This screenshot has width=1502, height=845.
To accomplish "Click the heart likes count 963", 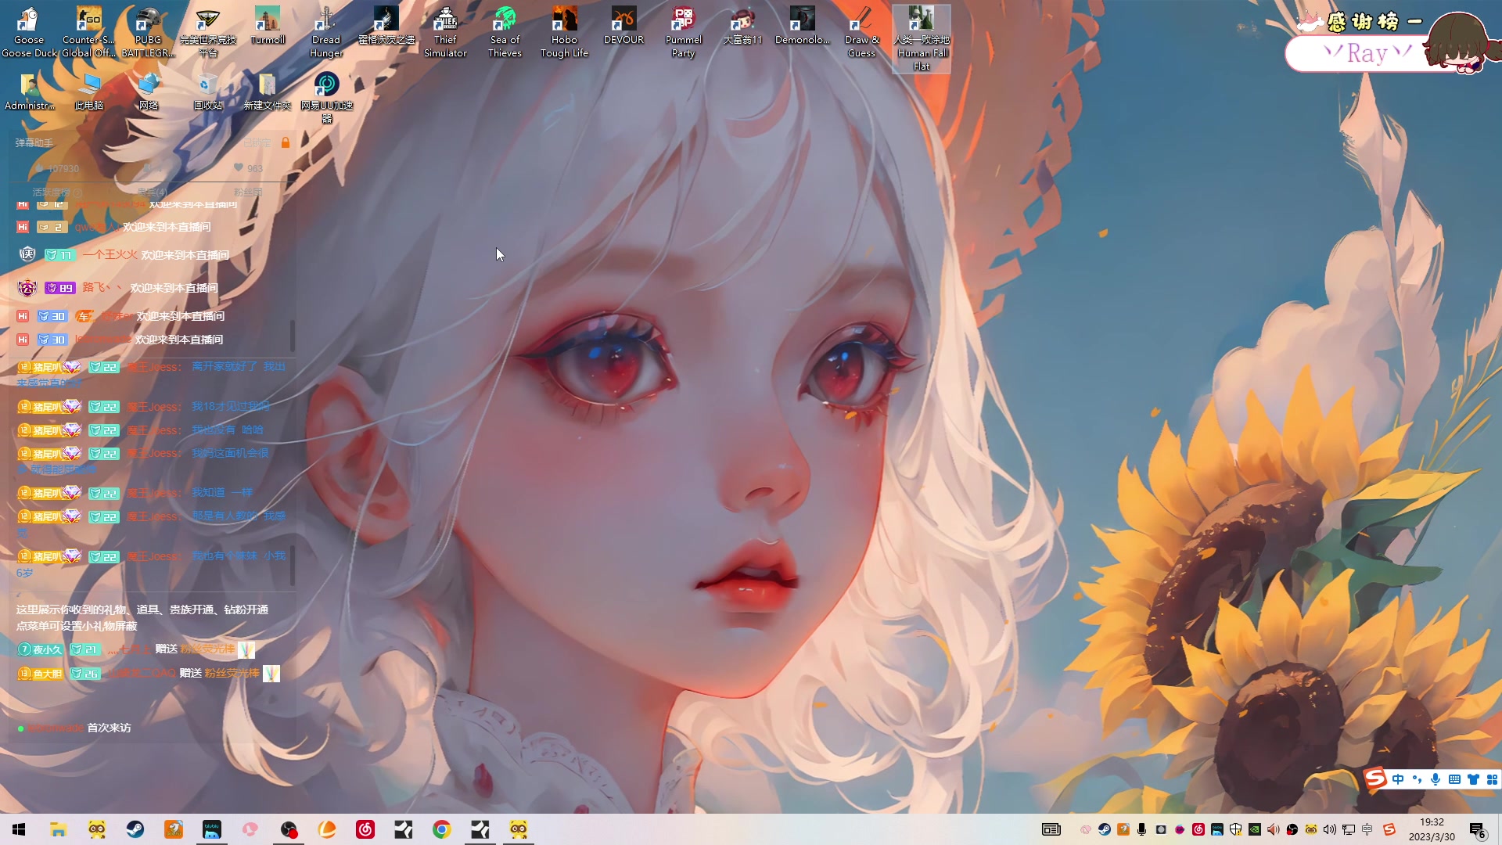I will (248, 168).
